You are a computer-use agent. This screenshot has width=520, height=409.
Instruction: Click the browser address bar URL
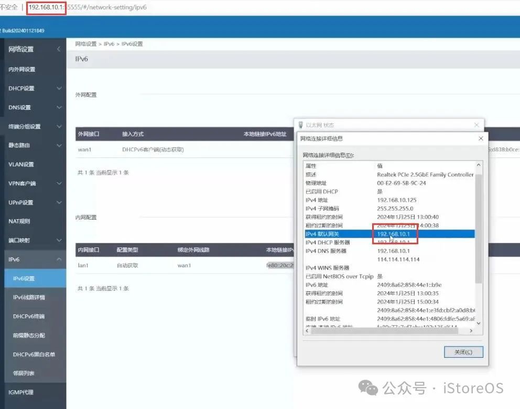88,7
